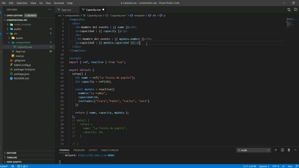The width and height of the screenshot is (299, 168).
Task: Click the README.md info icon
Action: tap(11, 78)
